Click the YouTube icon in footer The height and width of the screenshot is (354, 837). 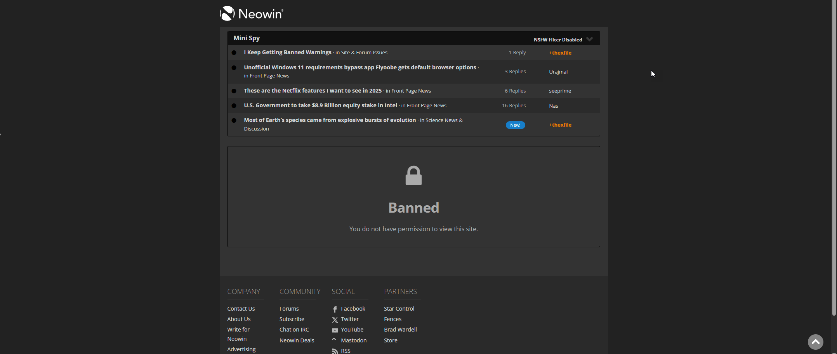[335, 330]
